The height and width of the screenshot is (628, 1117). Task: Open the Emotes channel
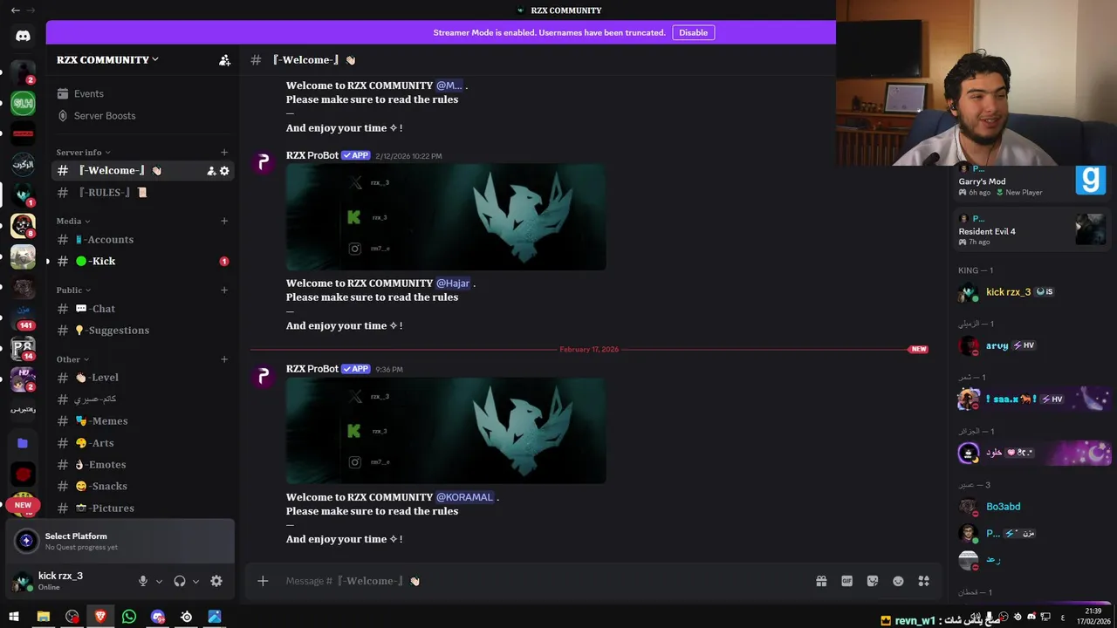143,465
